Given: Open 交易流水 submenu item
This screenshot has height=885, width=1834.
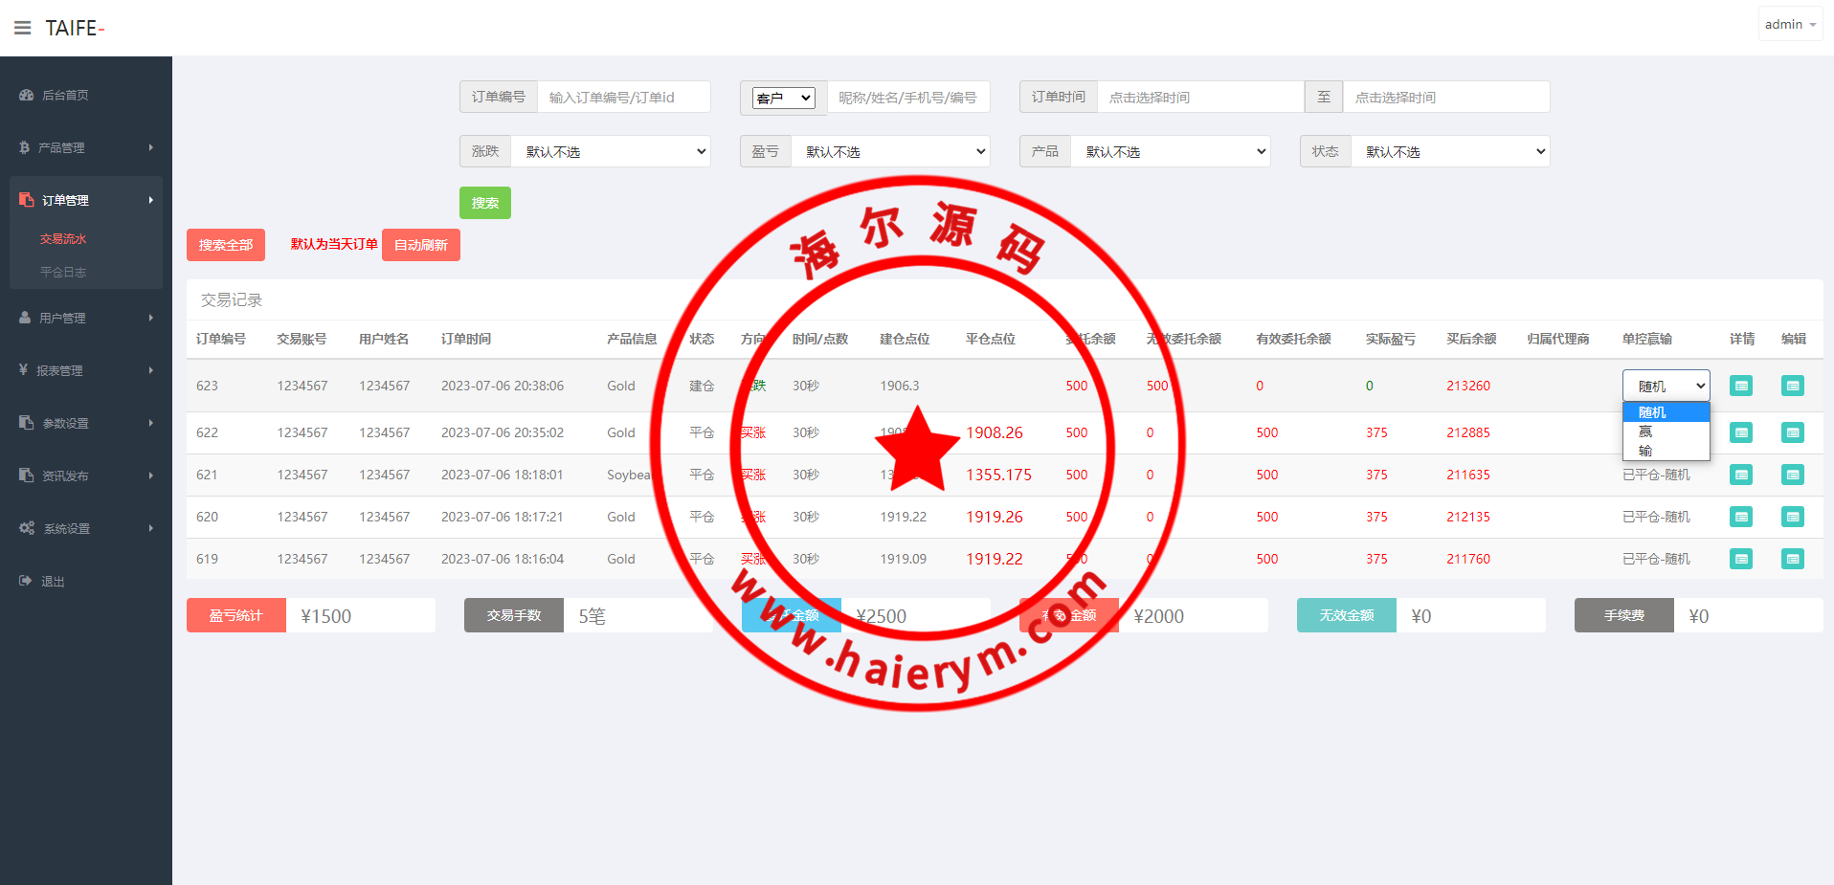Looking at the screenshot, I should (x=63, y=239).
